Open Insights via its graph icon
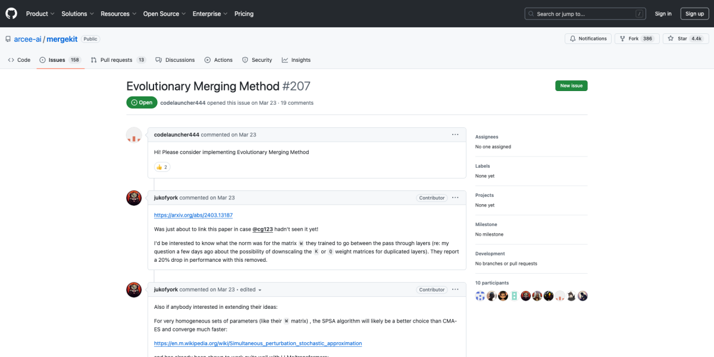Viewport: 714px width, 357px height. pyautogui.click(x=284, y=59)
